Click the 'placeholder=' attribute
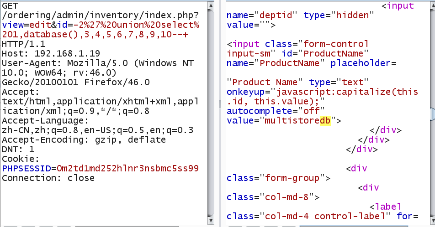This screenshot has height=227, width=435. point(363,63)
